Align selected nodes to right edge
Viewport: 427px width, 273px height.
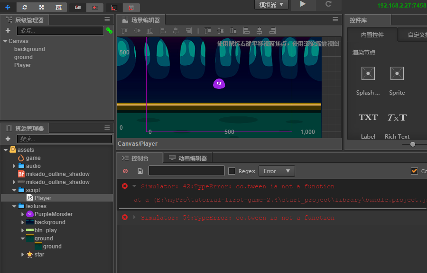(x=188, y=31)
